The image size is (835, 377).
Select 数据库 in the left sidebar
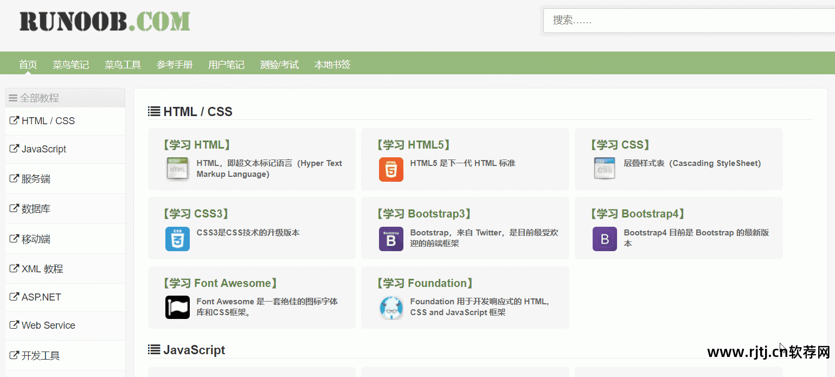click(x=36, y=209)
